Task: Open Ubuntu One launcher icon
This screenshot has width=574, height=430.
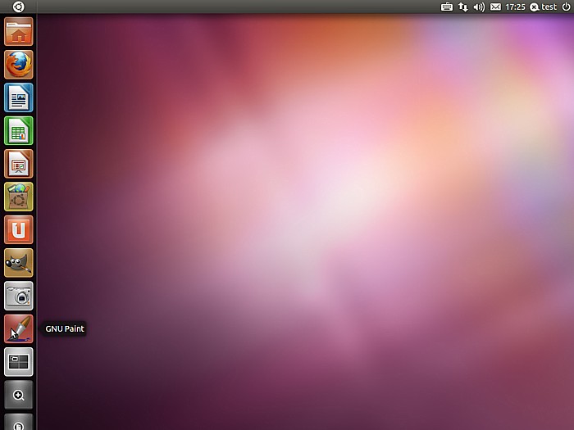Action: point(19,229)
